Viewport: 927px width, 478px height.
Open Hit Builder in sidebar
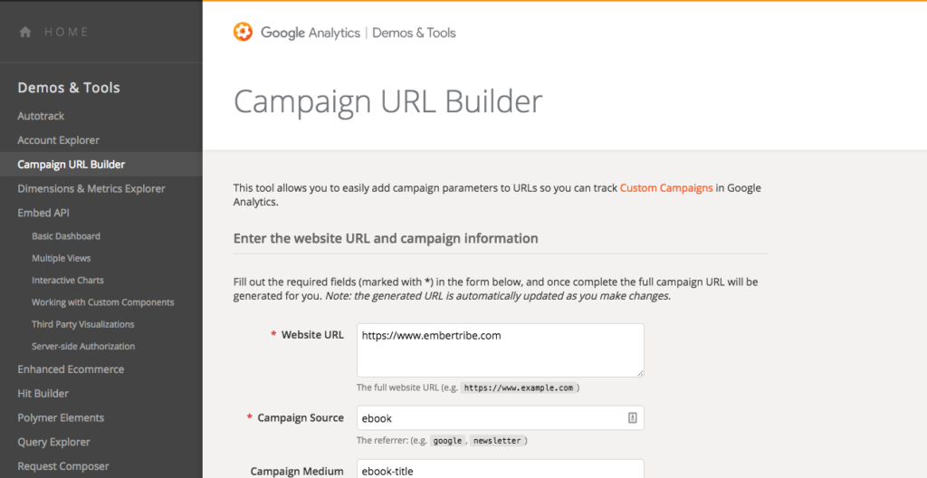pyautogui.click(x=43, y=394)
